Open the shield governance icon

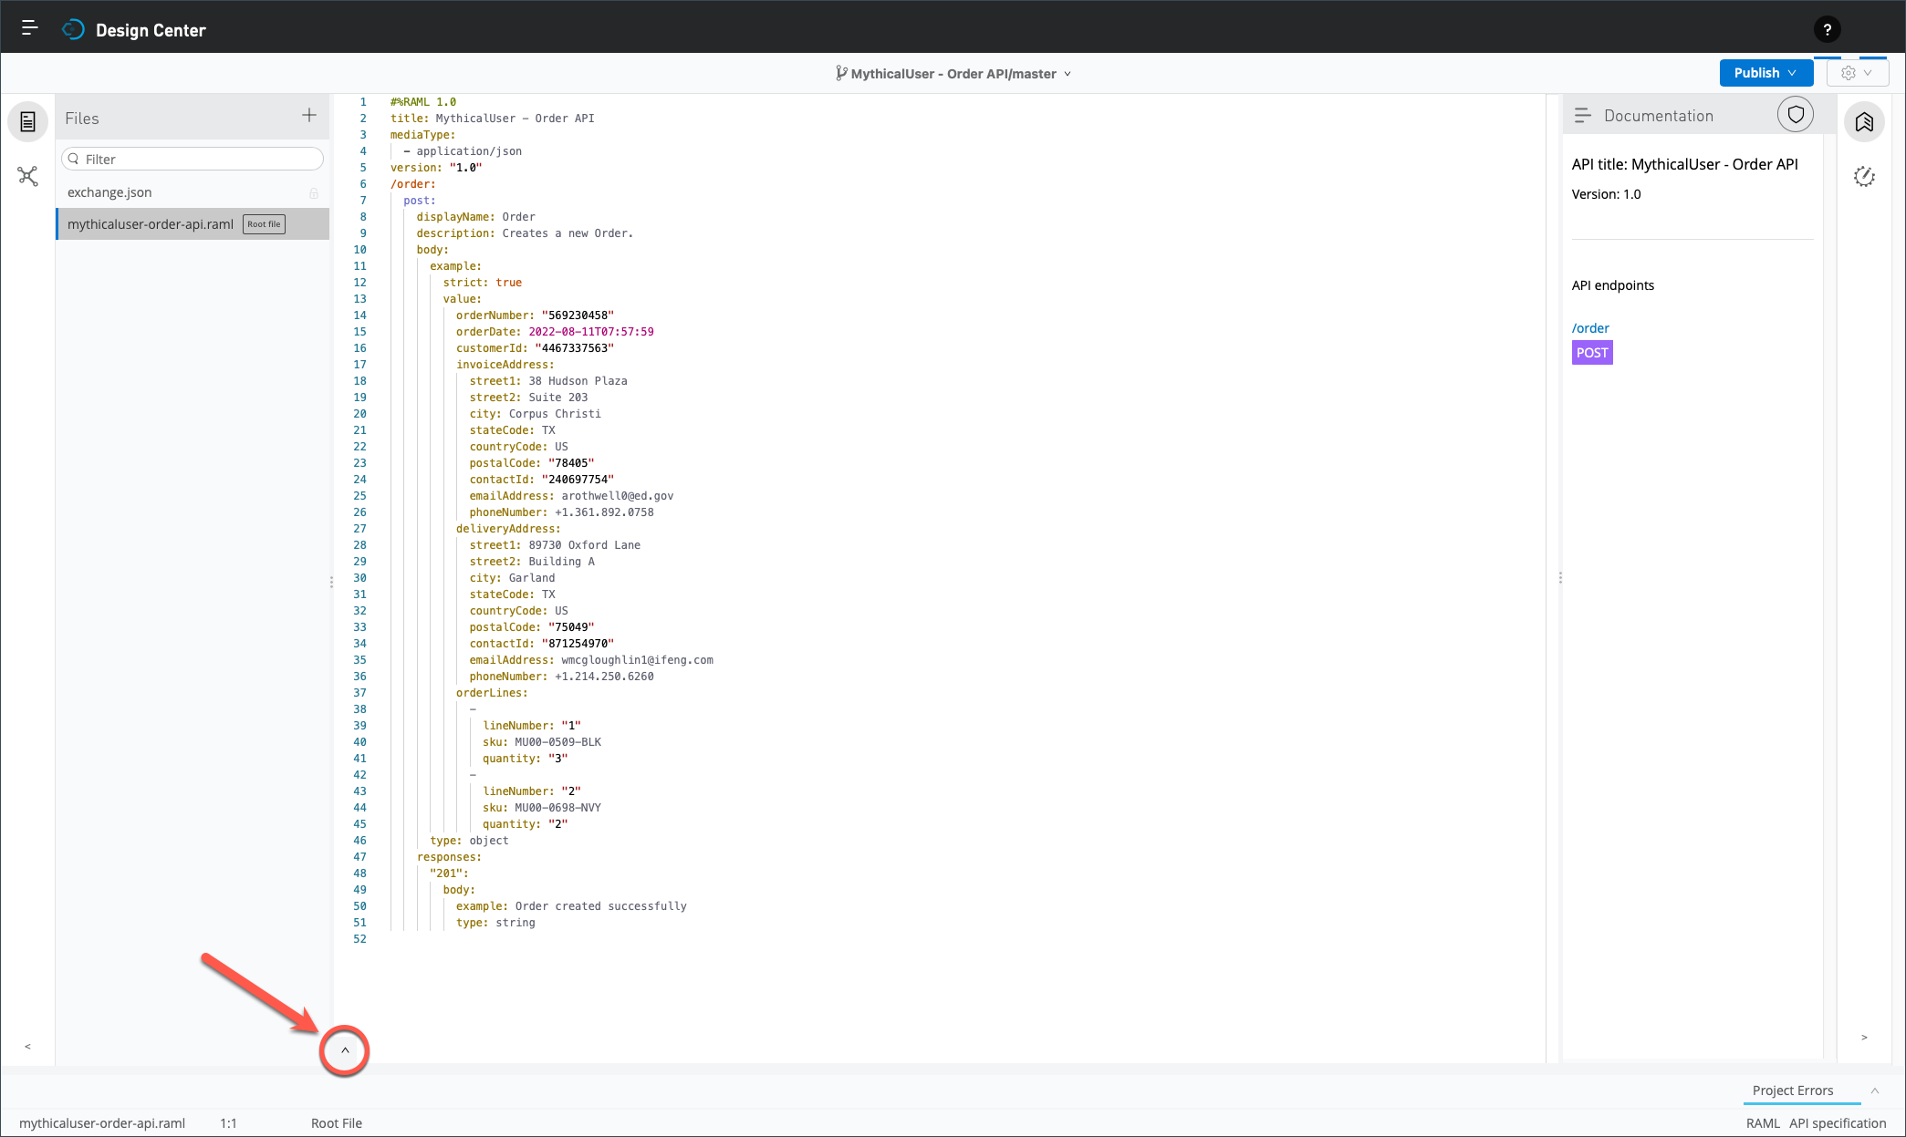coord(1796,115)
